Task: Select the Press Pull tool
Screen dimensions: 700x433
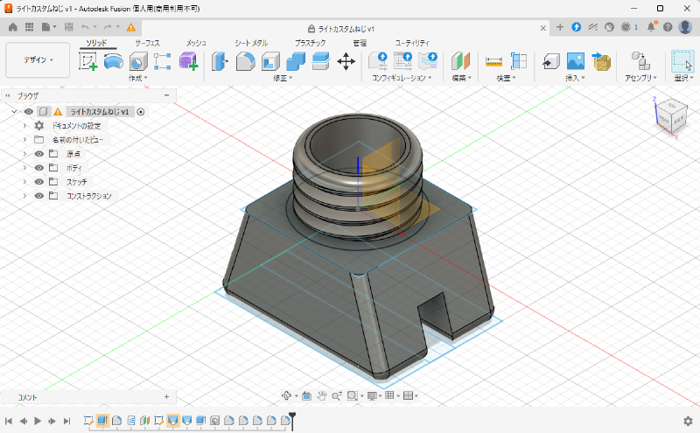Action: point(220,61)
